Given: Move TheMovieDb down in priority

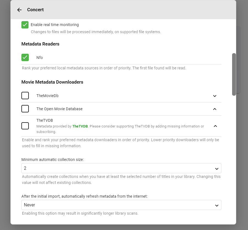Looking at the screenshot, I should point(215,96).
